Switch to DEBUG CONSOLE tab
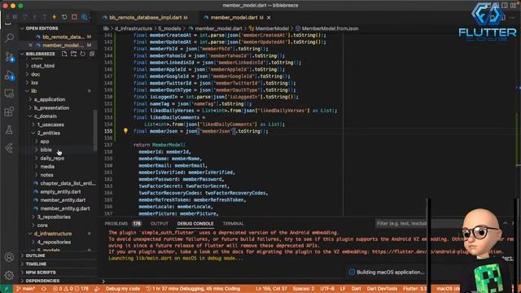The height and width of the screenshot is (293, 521). click(195, 224)
